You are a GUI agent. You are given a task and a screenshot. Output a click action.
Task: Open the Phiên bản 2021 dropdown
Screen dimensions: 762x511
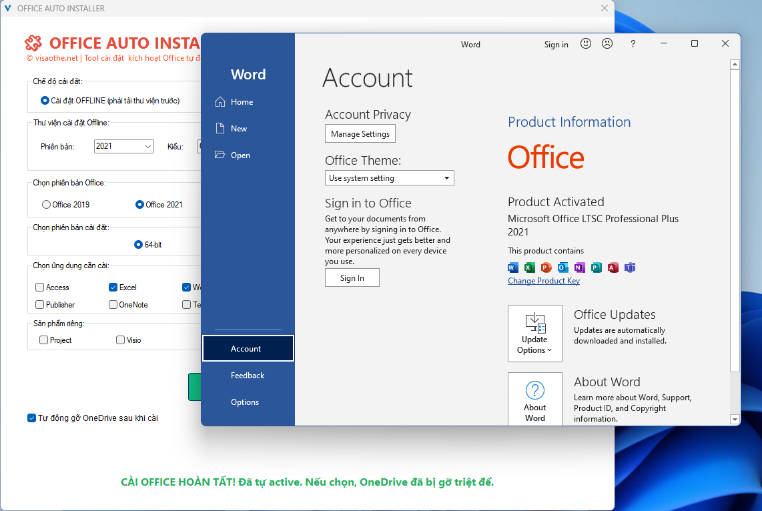coord(124,146)
